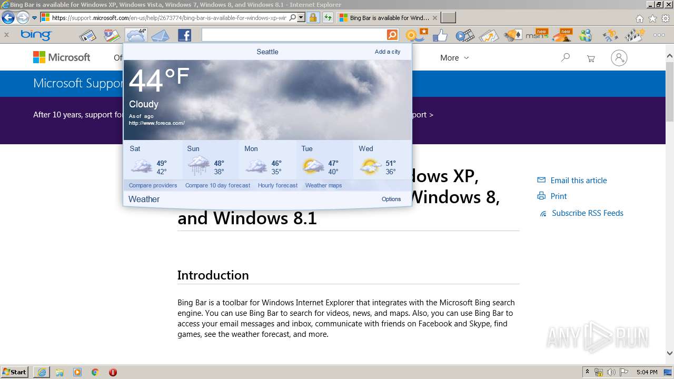Click the icon with orange 'new' badge
Viewport: 674px width, 379px height.
point(562,35)
